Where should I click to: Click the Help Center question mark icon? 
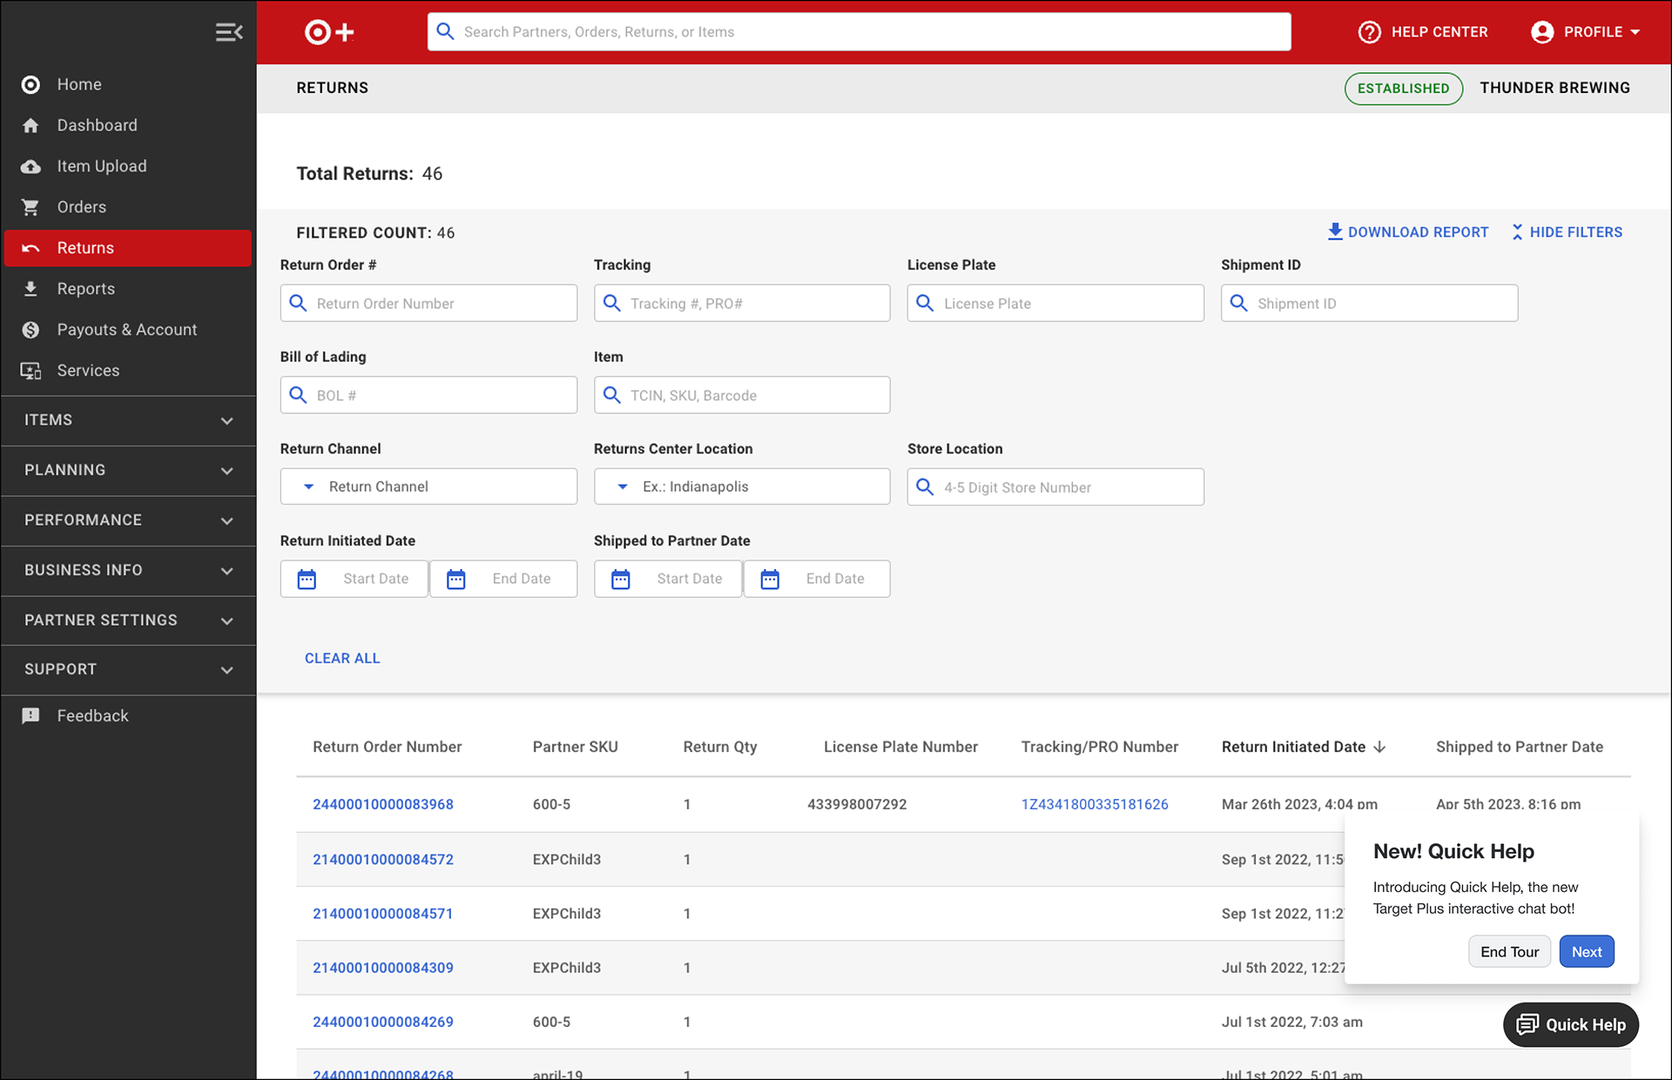click(x=1370, y=32)
